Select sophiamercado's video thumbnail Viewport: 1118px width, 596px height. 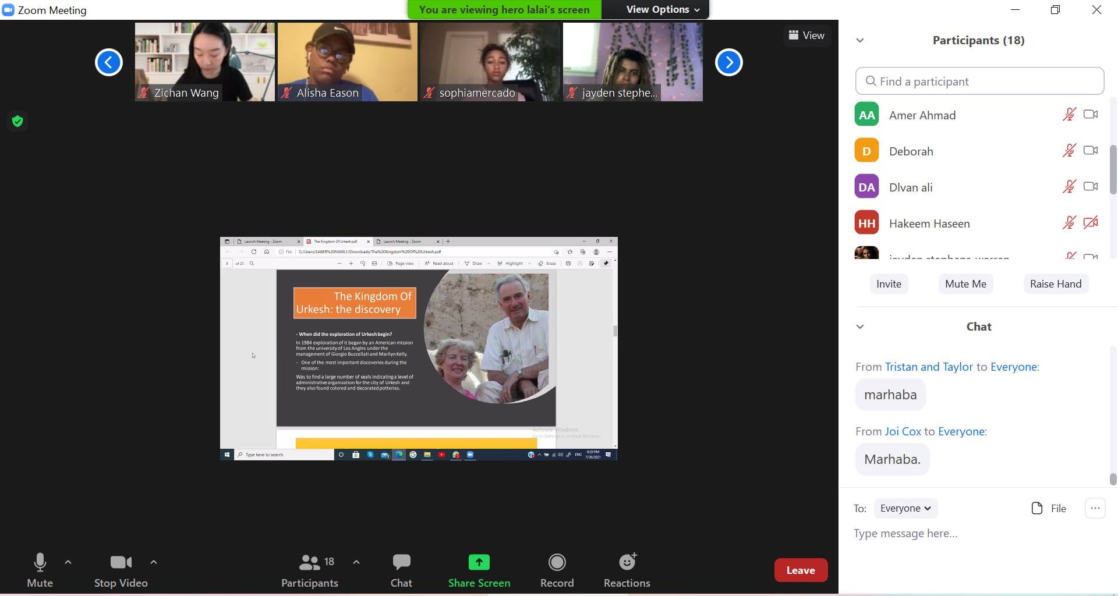490,62
